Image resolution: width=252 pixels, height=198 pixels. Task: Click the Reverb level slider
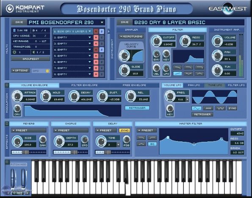point(29,152)
